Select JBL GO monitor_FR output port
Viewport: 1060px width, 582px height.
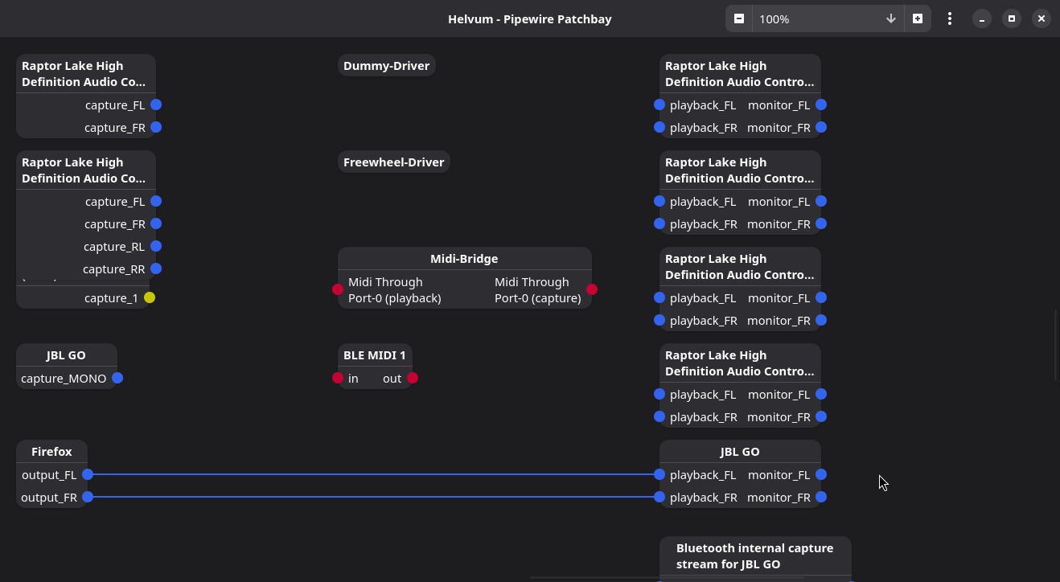[x=821, y=497]
